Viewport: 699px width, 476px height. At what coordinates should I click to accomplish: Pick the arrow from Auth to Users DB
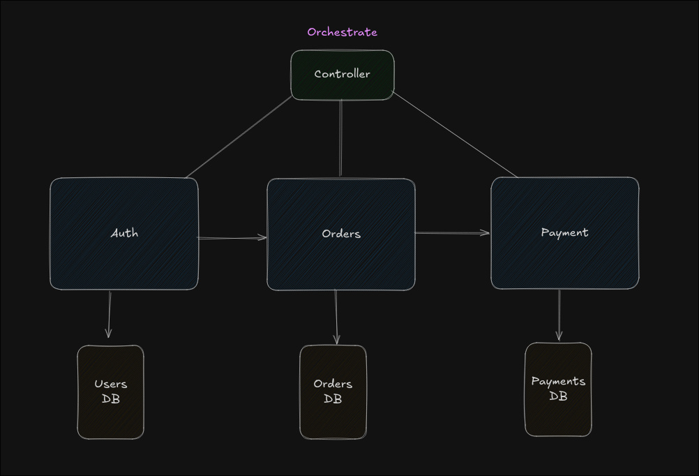[x=110, y=313]
